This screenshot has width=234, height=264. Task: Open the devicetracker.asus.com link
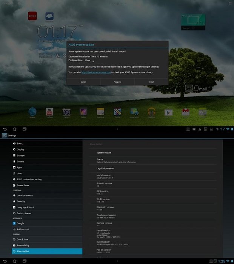pos(96,72)
